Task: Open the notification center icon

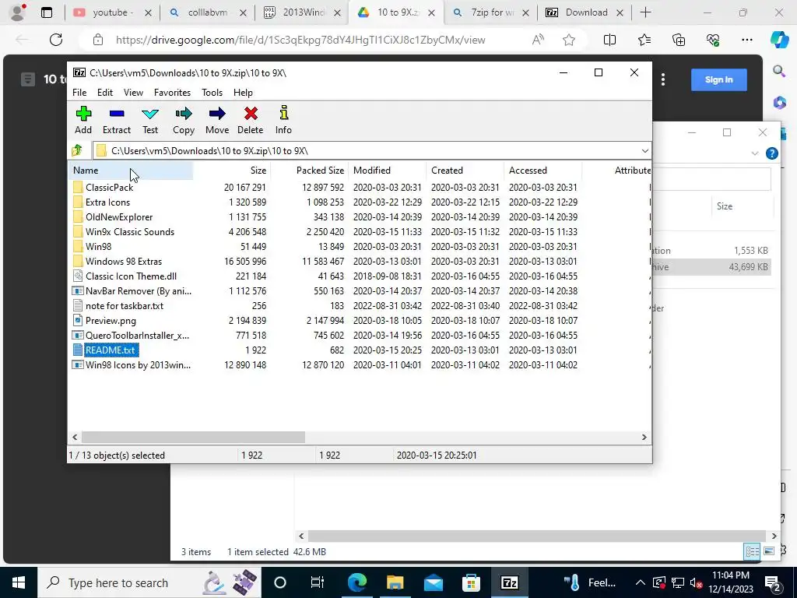Action: [773, 582]
